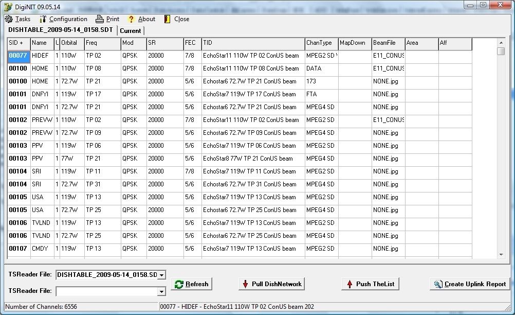
Task: Select the HIDEF name cell
Action: (42, 56)
